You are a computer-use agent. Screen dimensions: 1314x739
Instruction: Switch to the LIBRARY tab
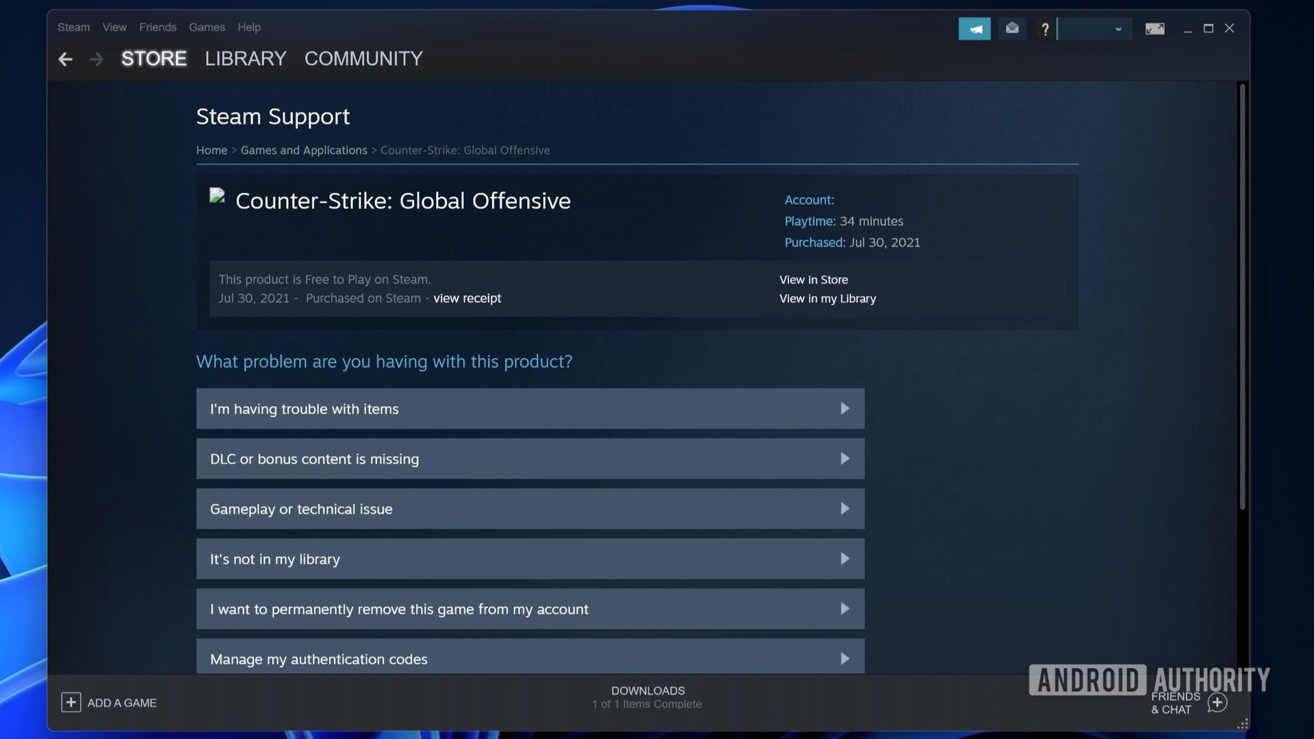click(245, 59)
